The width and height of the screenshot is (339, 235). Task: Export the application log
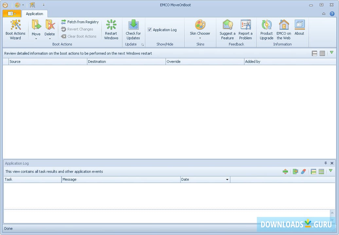[x=295, y=172]
